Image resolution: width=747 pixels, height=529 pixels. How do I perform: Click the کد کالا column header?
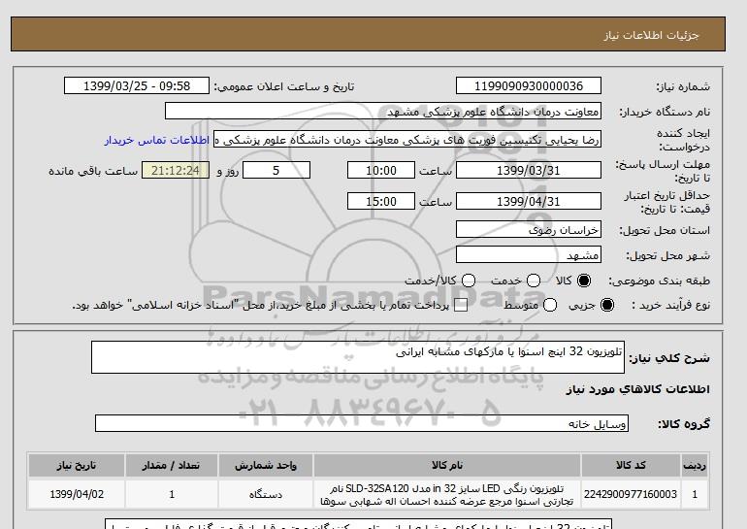pyautogui.click(x=631, y=465)
